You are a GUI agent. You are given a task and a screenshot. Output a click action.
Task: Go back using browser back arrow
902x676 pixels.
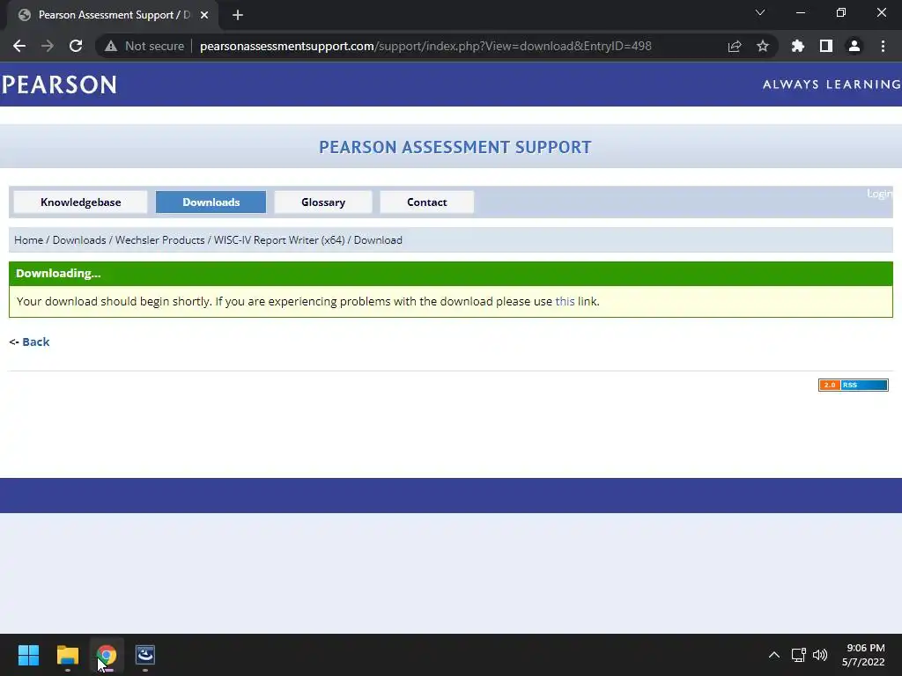click(19, 46)
